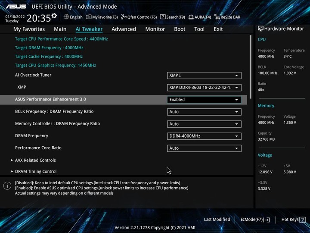
Task: Click the Last Modified button
Action: [x=217, y=220]
